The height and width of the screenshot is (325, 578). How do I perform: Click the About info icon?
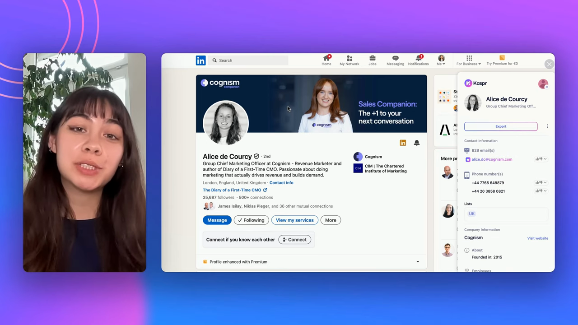[467, 250]
